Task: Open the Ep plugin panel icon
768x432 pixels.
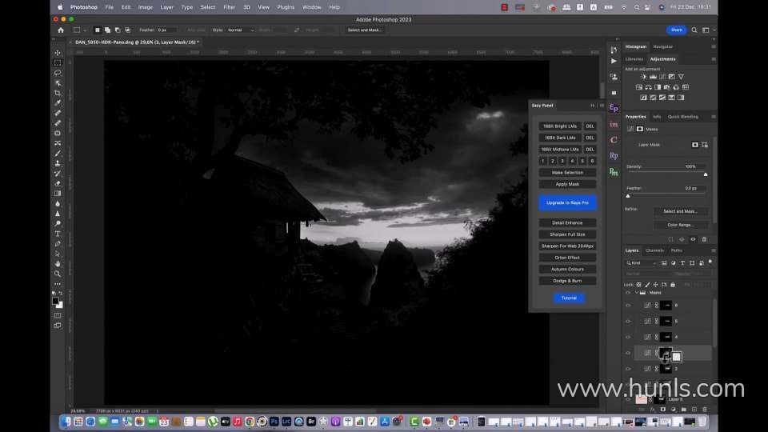Action: click(x=614, y=107)
